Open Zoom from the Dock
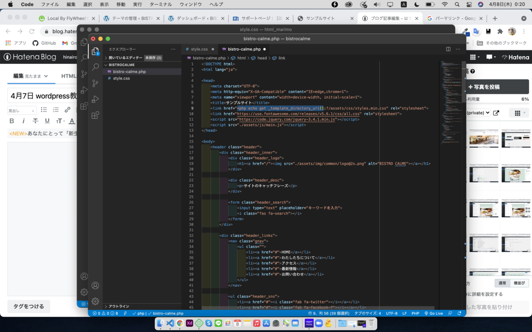 [x=319, y=324]
